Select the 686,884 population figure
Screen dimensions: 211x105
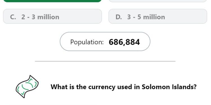[x=124, y=42]
